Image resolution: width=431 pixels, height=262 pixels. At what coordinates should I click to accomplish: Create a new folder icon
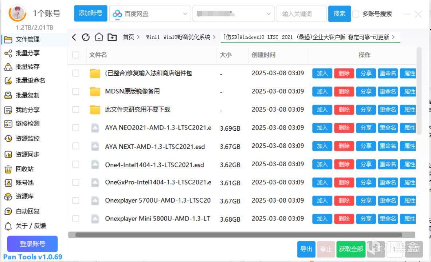tap(112, 37)
